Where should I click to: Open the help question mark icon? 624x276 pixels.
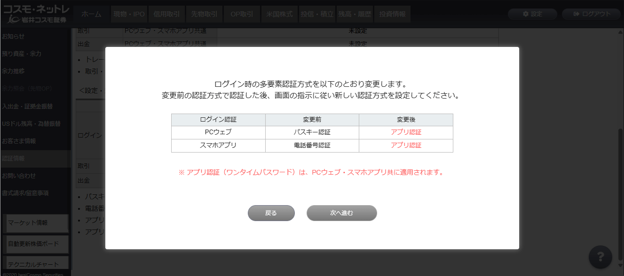[x=600, y=257]
